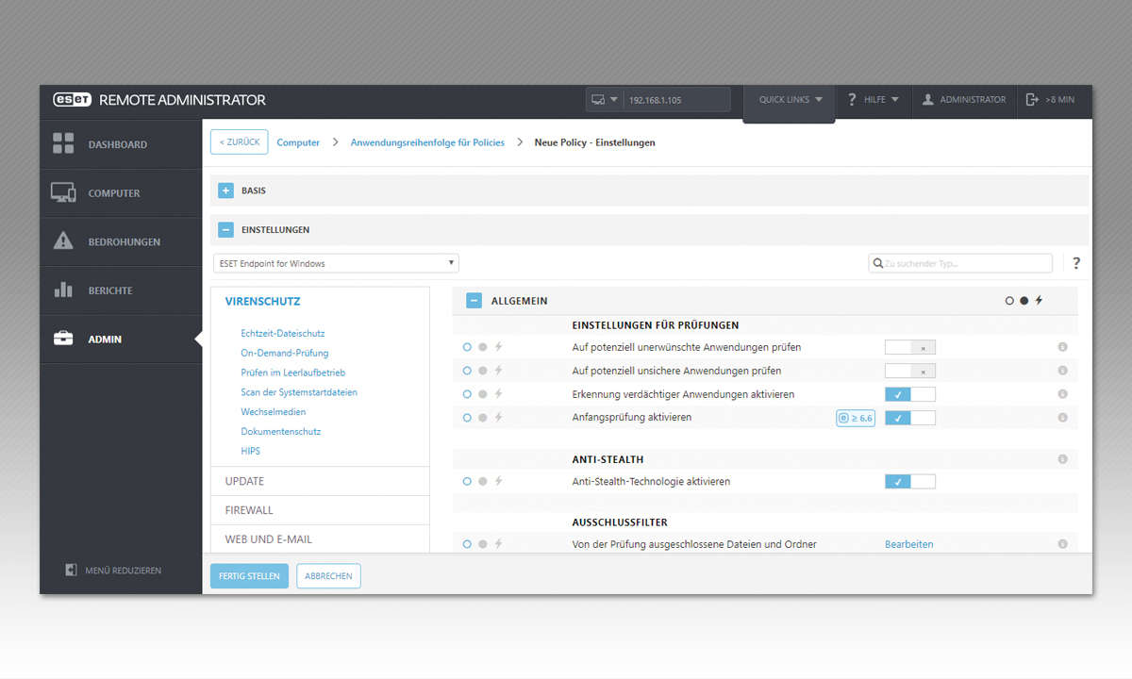Expand the Basis section
The height and width of the screenshot is (679, 1132).
tap(225, 190)
